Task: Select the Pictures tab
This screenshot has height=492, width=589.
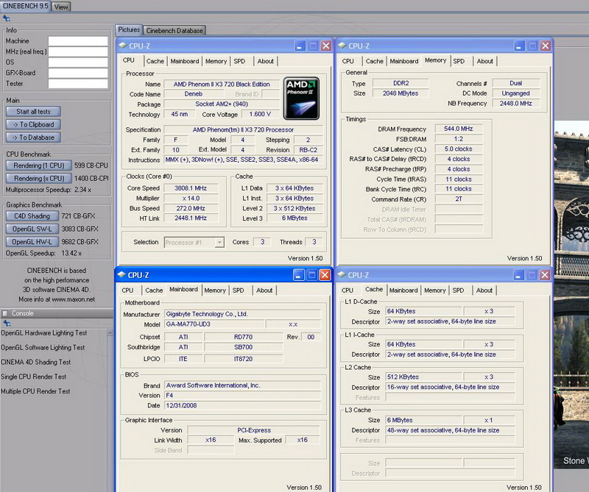Action: pyautogui.click(x=129, y=30)
